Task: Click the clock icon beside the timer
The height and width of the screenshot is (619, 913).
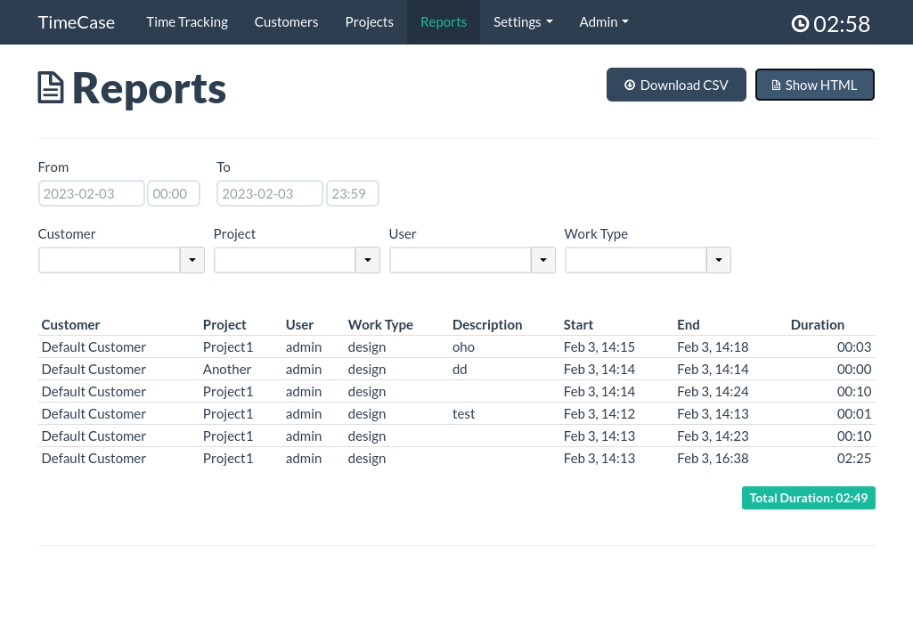Action: pyautogui.click(x=800, y=24)
